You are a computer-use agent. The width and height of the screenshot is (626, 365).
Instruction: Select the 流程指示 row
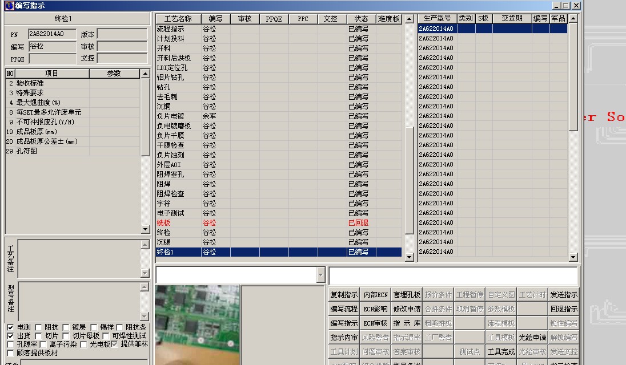click(278, 29)
